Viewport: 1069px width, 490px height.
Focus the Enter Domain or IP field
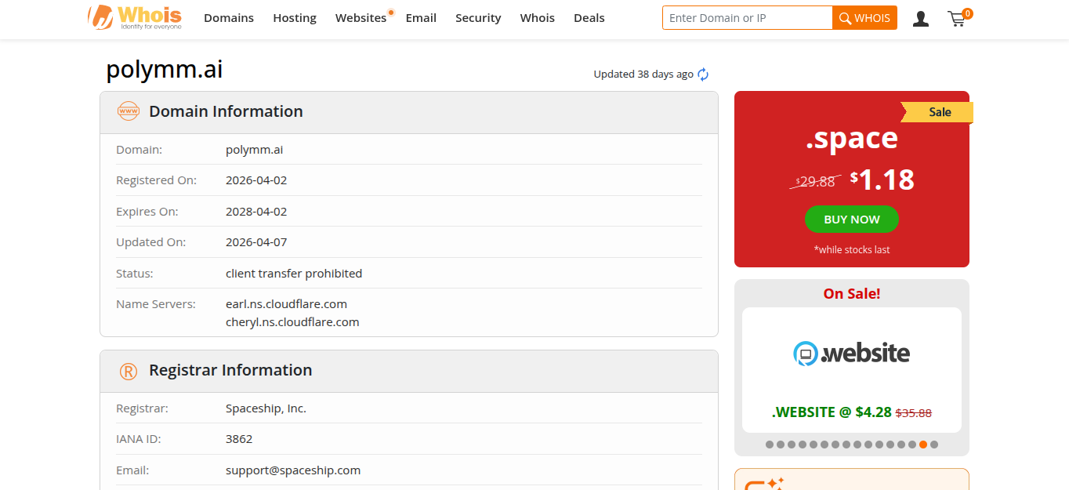(747, 18)
